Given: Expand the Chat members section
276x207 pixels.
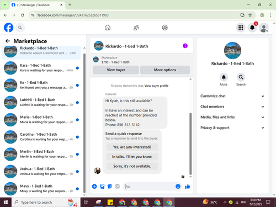Looking at the screenshot, I should pyautogui.click(x=232, y=107).
